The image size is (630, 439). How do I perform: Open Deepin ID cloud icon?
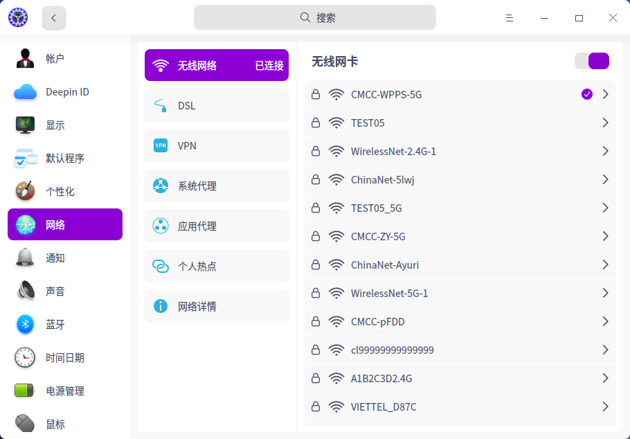coord(26,91)
